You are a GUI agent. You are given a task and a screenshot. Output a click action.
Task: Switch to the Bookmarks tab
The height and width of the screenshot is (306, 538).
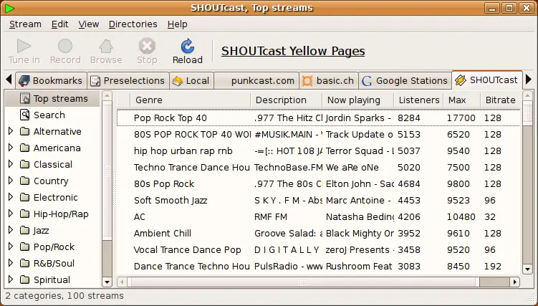point(51,80)
